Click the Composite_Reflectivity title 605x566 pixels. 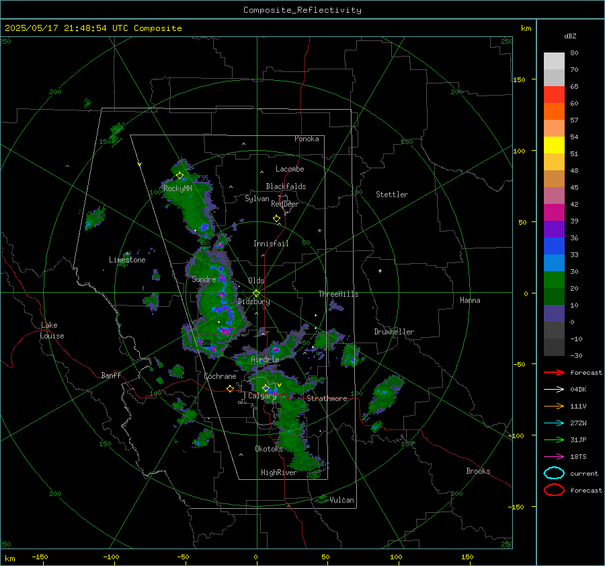(302, 10)
